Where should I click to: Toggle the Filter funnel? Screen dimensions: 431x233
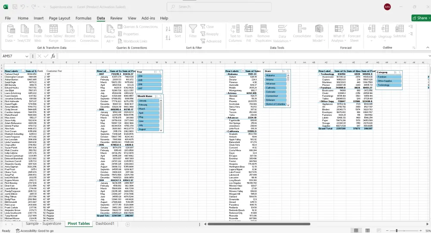click(x=193, y=31)
